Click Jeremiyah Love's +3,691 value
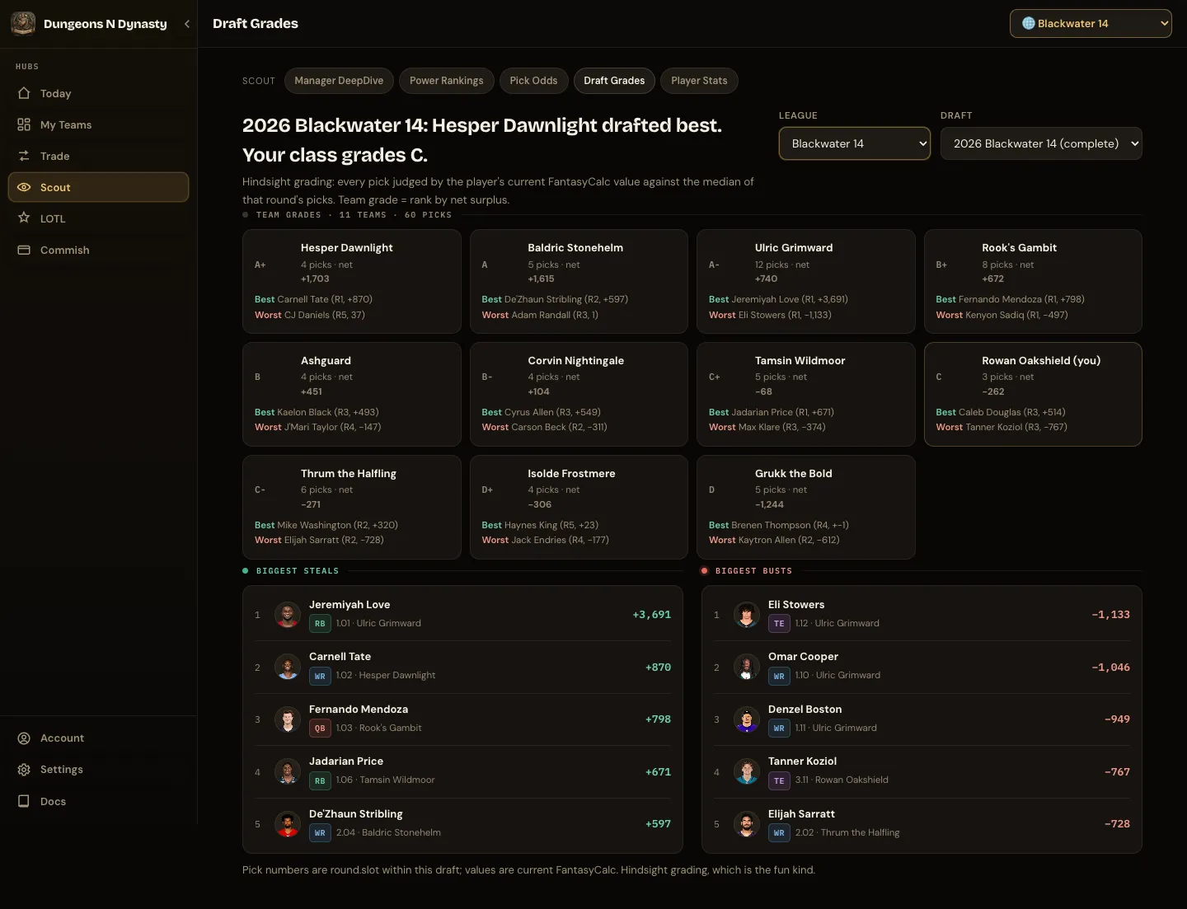This screenshot has width=1187, height=909. [651, 615]
